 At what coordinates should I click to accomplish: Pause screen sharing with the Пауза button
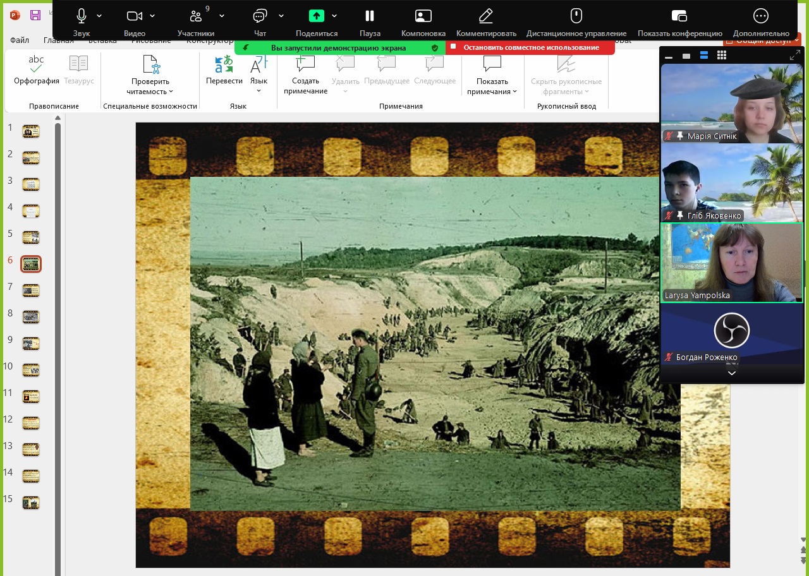pyautogui.click(x=370, y=17)
